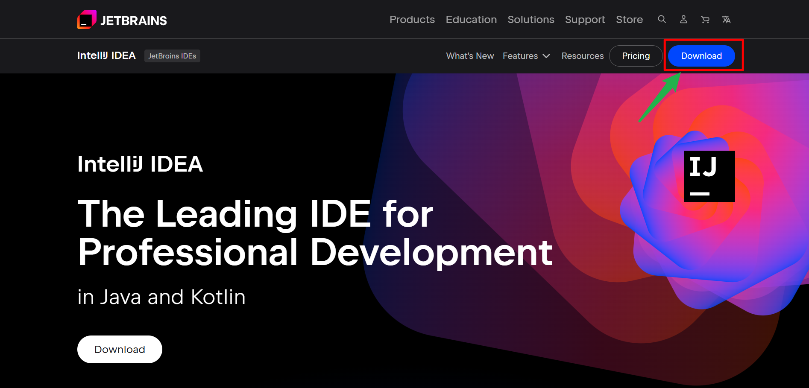Click the IntelliJ IDEA product name link
The image size is (809, 388).
pyautogui.click(x=106, y=55)
